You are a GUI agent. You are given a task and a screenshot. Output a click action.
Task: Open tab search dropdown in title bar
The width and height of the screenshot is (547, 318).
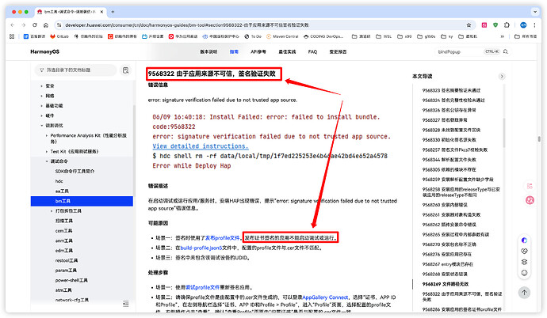pyautogui.click(x=535, y=12)
